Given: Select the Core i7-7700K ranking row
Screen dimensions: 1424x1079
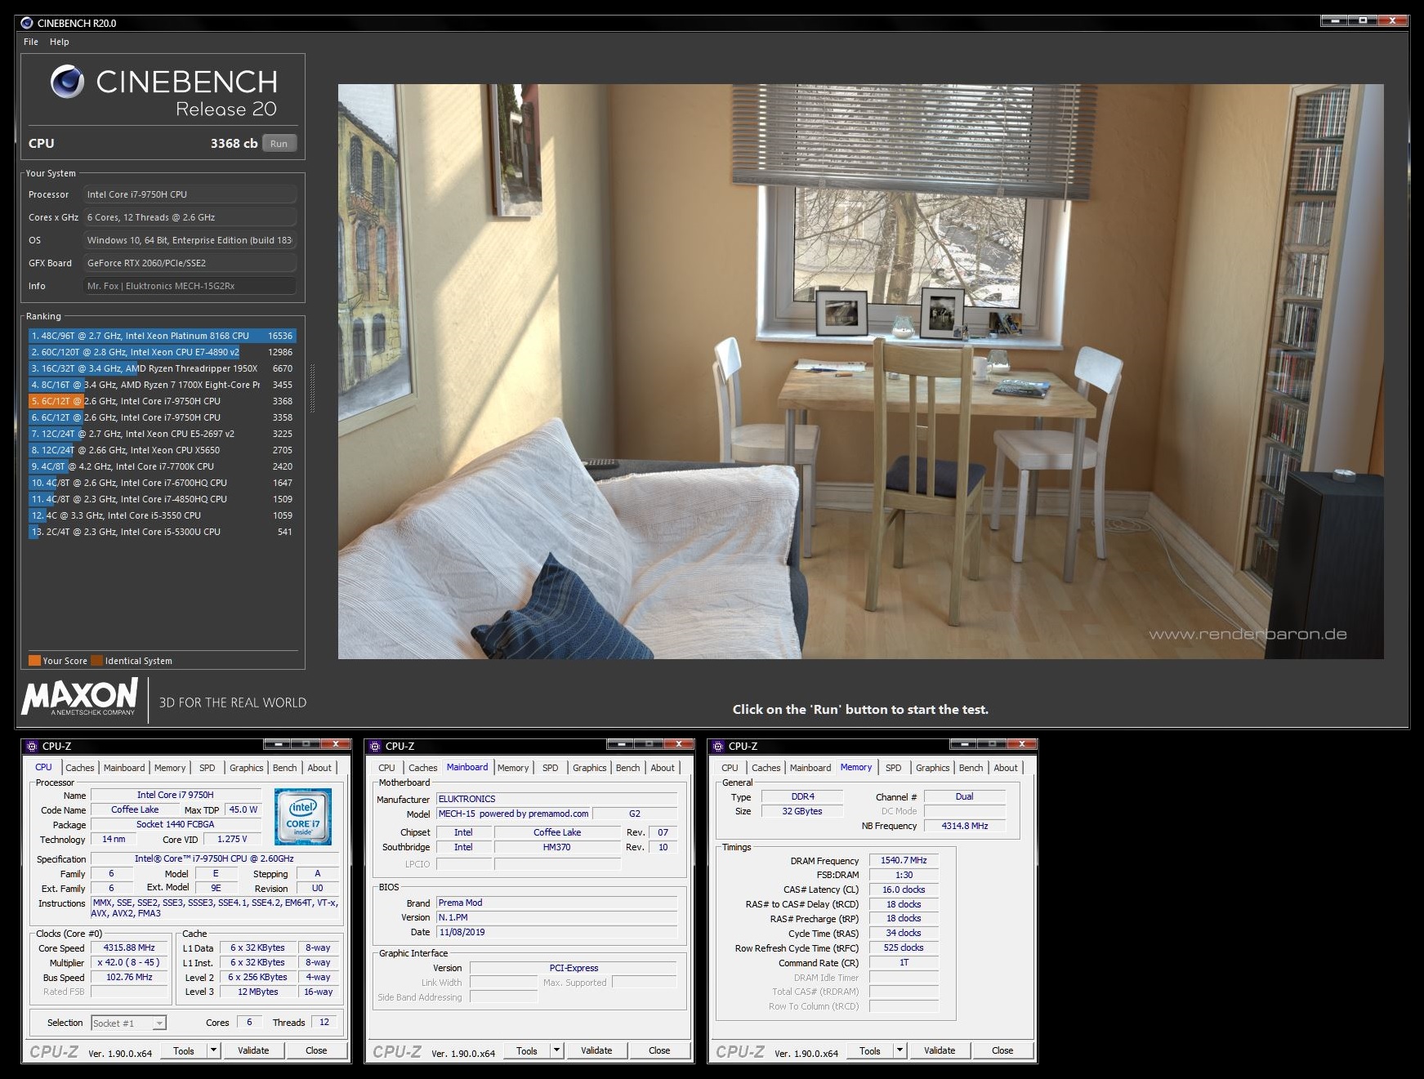Looking at the screenshot, I should click(162, 466).
